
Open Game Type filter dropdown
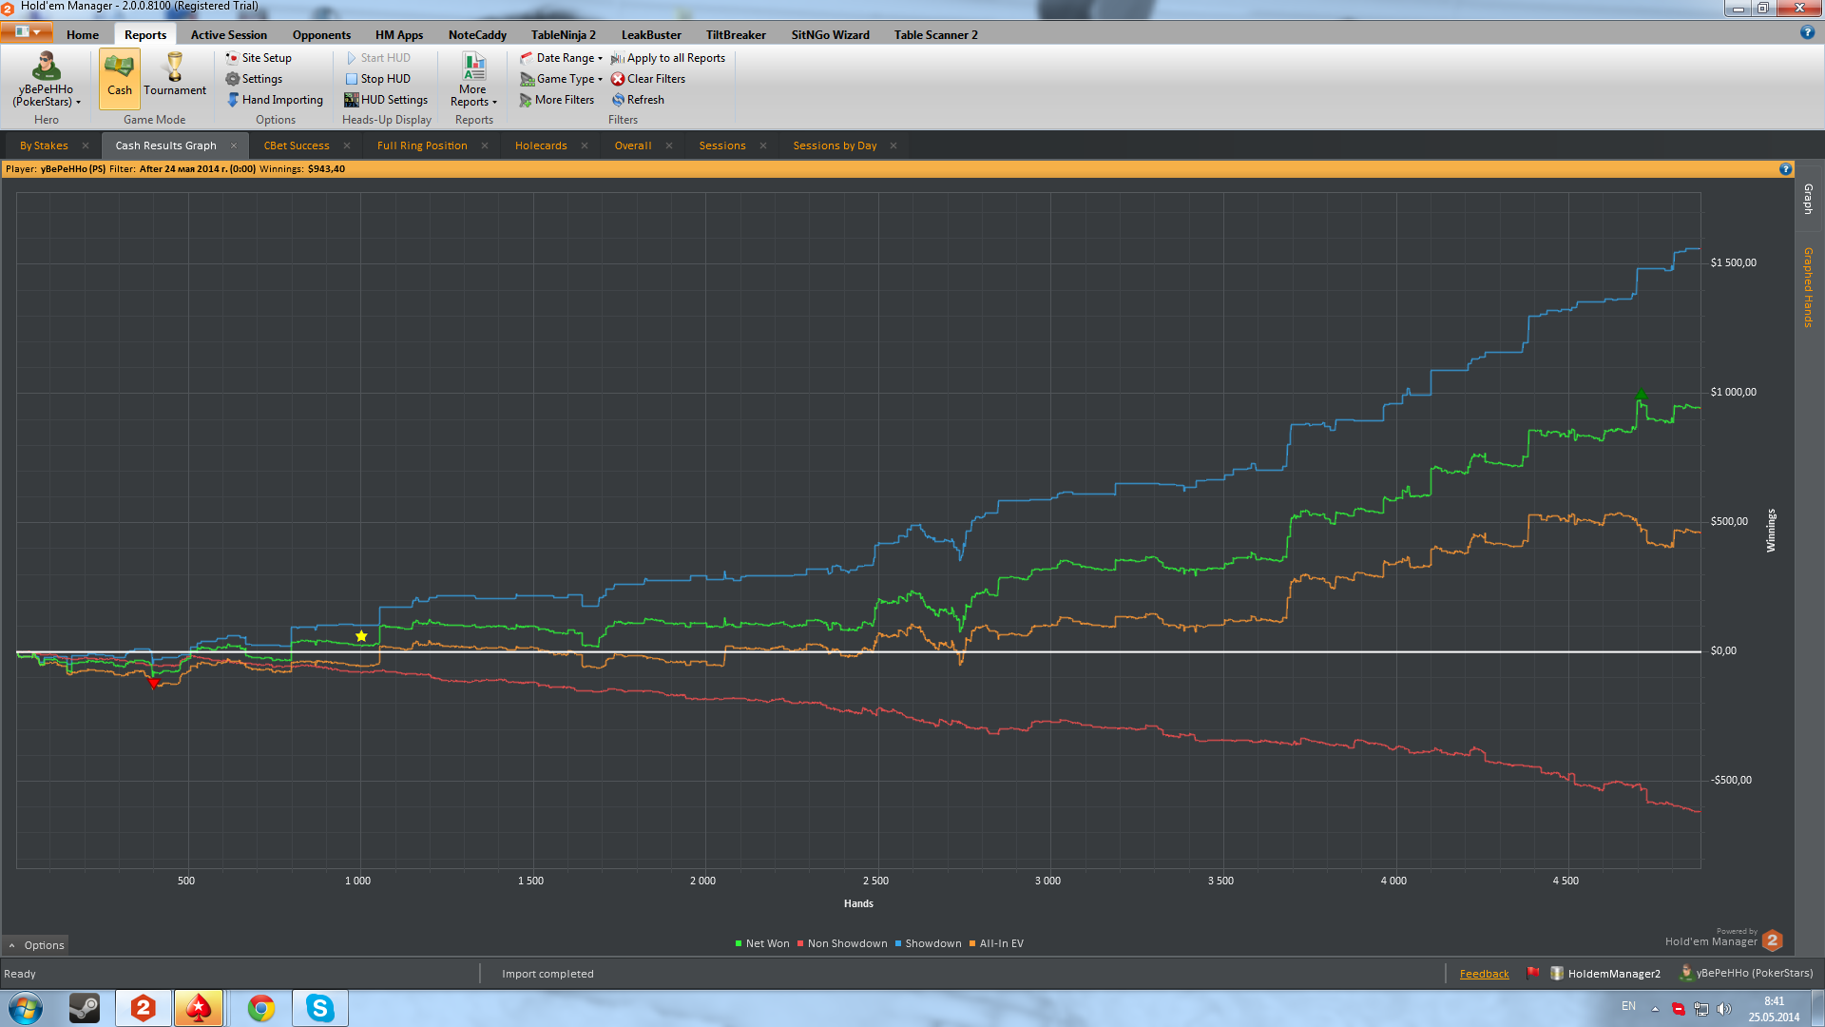[x=561, y=79]
